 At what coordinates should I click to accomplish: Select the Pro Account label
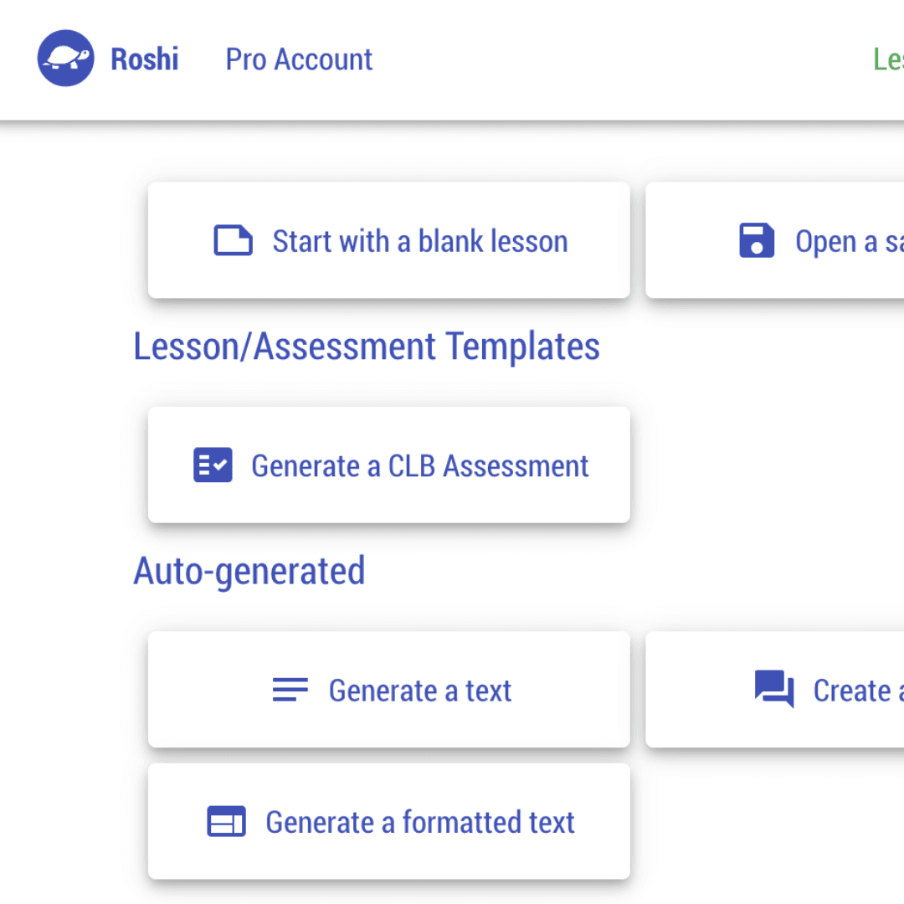[298, 59]
